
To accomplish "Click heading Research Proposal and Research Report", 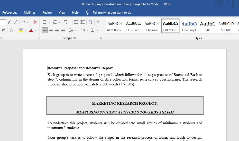I will (80, 68).
